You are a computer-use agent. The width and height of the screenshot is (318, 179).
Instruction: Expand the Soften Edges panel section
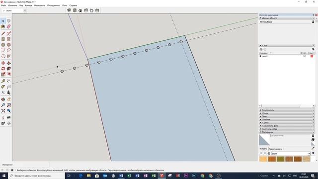pyautogui.click(x=287, y=129)
